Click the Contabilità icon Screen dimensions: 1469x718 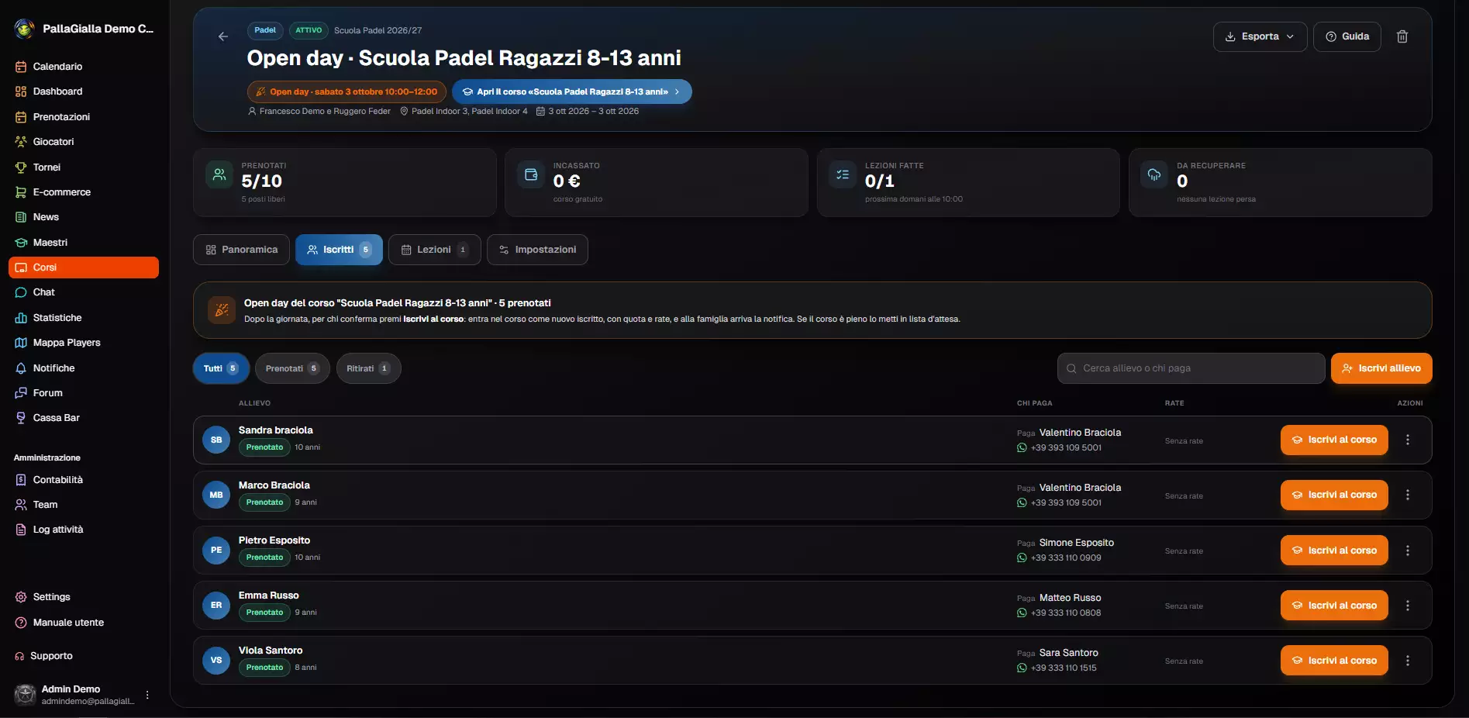(21, 480)
